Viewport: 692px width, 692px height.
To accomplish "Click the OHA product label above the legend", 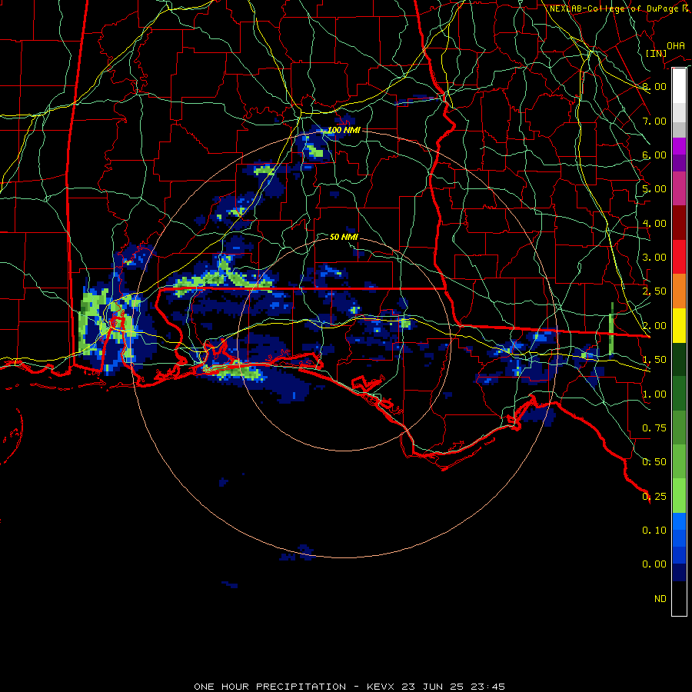I will pyautogui.click(x=676, y=46).
